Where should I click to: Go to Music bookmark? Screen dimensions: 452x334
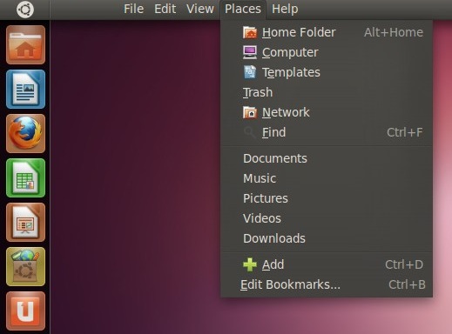(x=327, y=178)
